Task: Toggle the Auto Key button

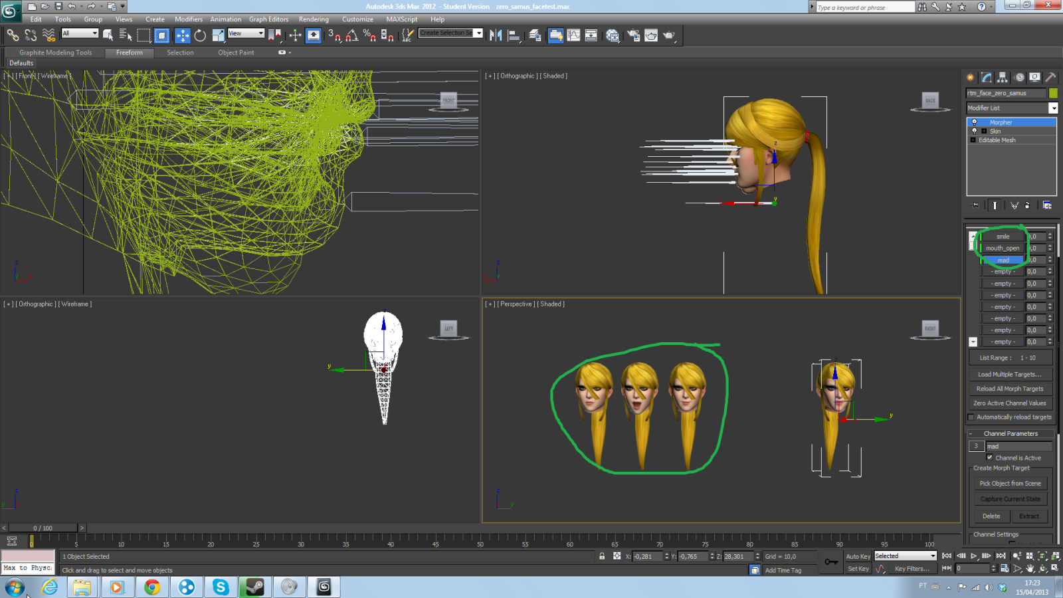Action: tap(858, 556)
